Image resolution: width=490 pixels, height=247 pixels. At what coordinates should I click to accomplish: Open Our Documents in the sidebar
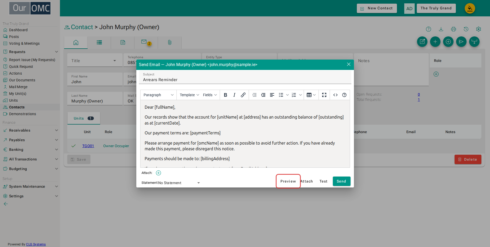coord(22,80)
